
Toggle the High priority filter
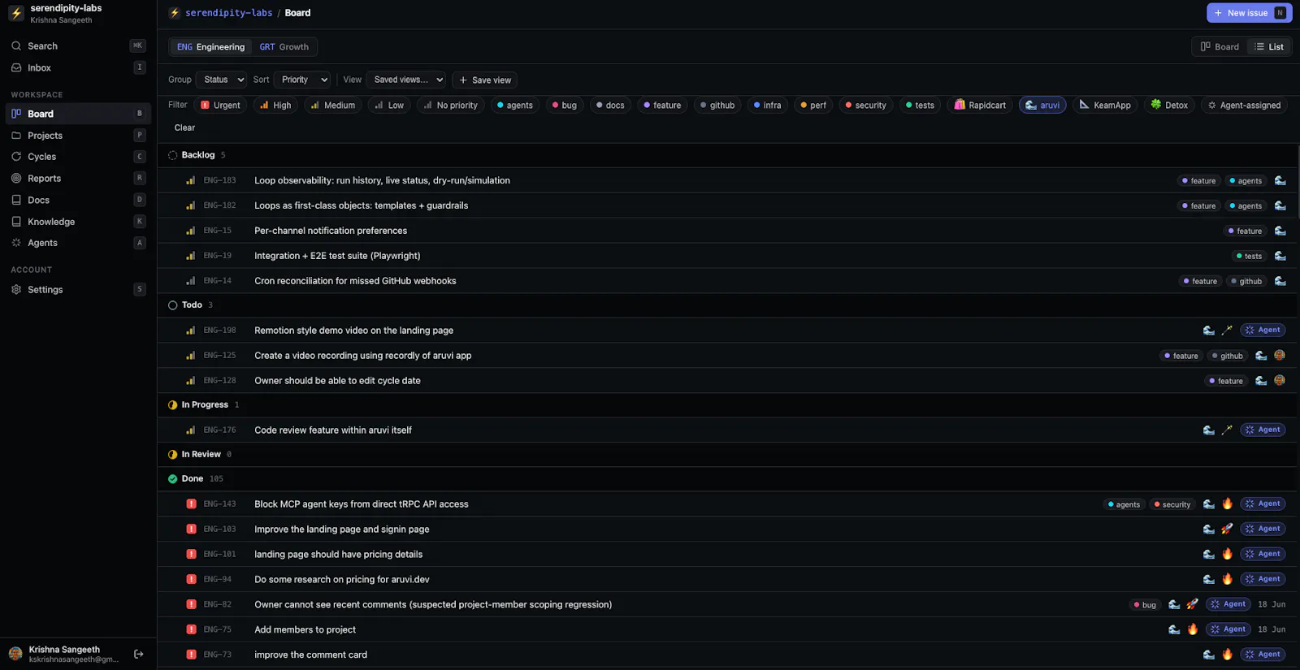point(275,106)
